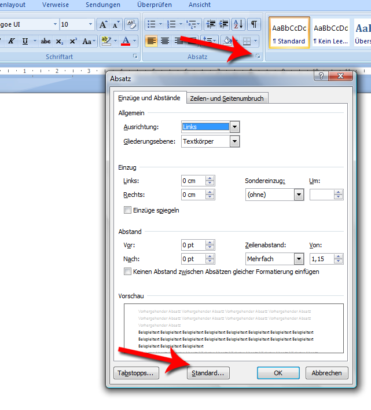Expand the borders dropdown arrow
This screenshot has height=410, width=371.
pos(255,41)
